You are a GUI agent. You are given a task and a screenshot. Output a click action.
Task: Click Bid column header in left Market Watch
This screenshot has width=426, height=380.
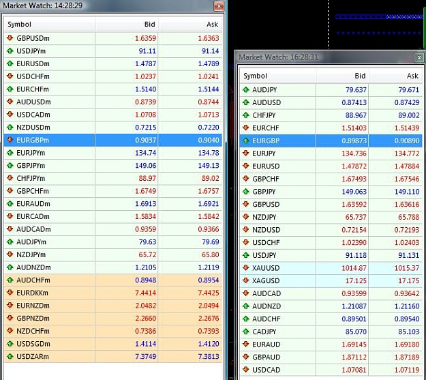pos(127,25)
